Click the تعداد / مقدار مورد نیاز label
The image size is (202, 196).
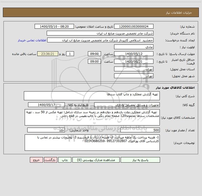(180, 130)
